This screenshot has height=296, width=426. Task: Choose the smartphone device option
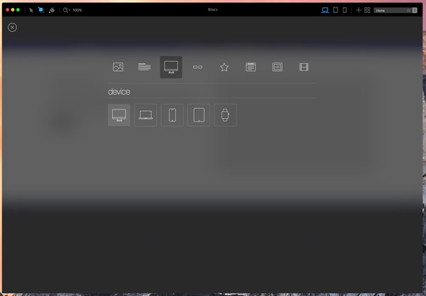(173, 115)
